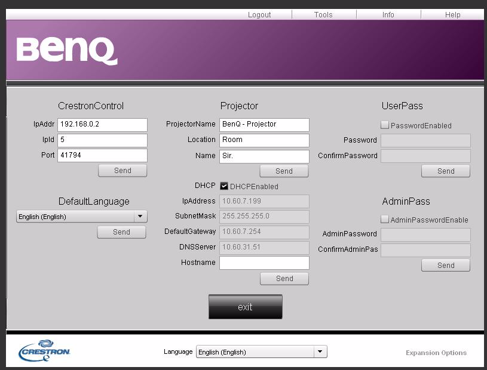Enable the PasswordEnabled checkbox
Screen dimensions: 487x370
tap(385, 125)
